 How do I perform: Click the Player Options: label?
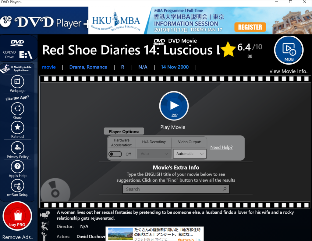(124, 131)
